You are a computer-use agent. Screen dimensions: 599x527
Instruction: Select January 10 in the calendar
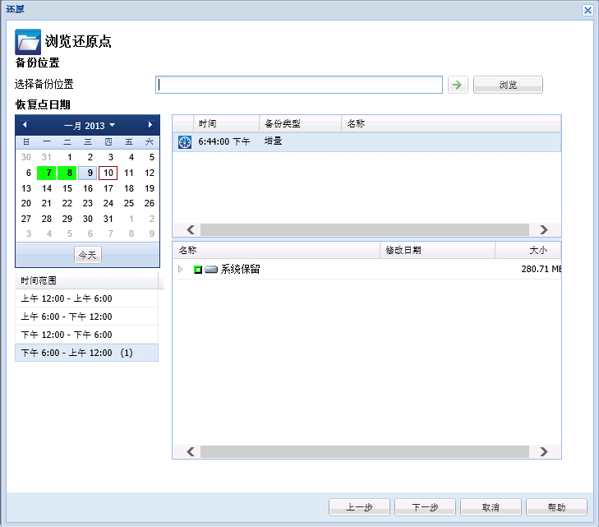tap(108, 173)
